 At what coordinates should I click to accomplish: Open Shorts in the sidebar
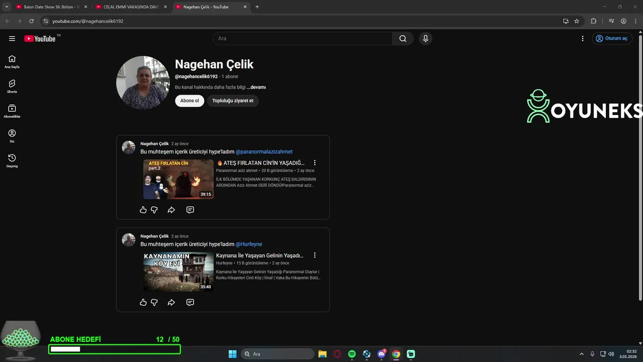12,86
